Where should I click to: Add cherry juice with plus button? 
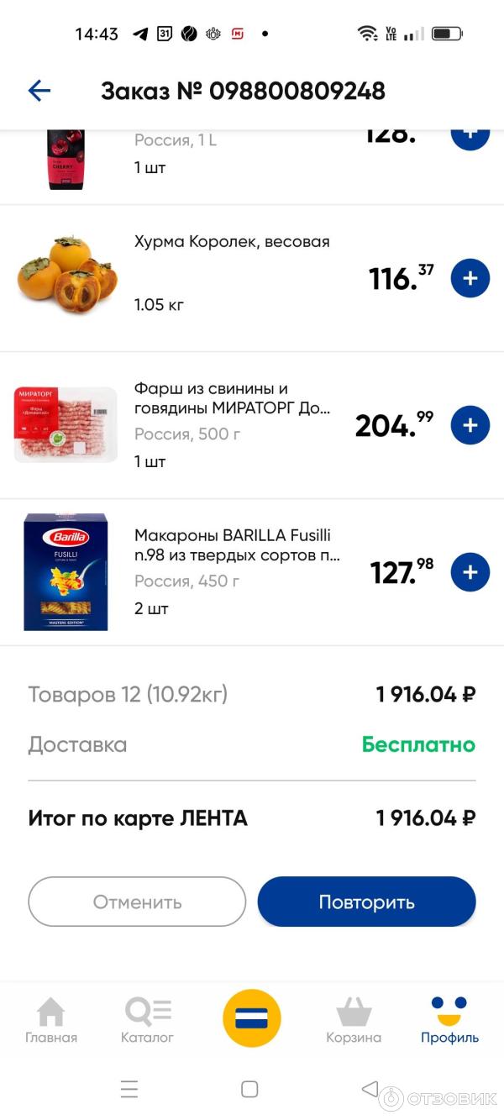tap(470, 134)
